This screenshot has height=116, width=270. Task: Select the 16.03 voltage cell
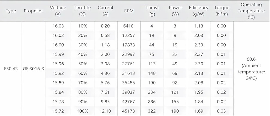coord(58,26)
